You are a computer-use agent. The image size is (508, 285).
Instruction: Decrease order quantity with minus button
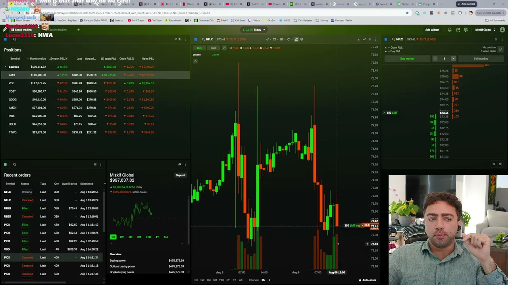pyautogui.click(x=435, y=59)
